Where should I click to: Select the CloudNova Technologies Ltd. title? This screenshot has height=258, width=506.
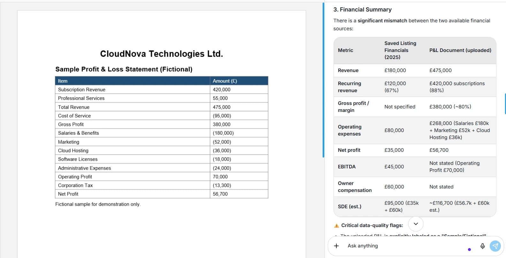(x=162, y=54)
